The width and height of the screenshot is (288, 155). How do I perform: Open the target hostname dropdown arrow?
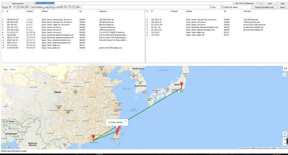233,3
